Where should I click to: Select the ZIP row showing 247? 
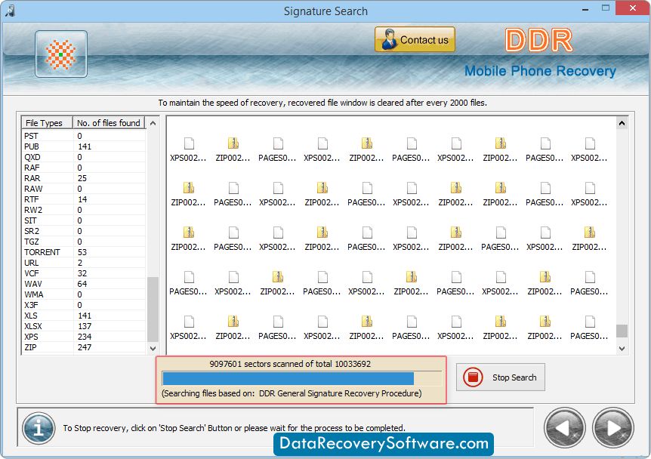pos(84,347)
